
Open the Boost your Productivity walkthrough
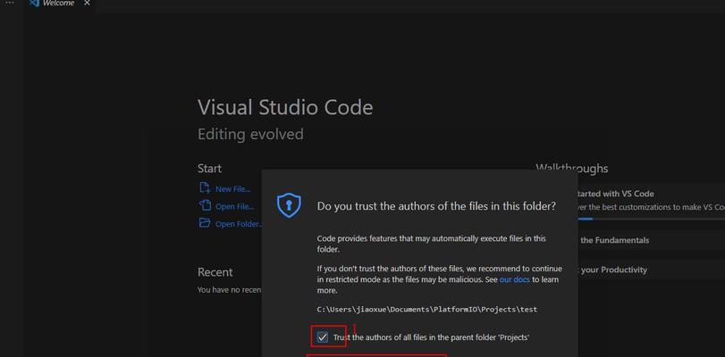[652, 270]
